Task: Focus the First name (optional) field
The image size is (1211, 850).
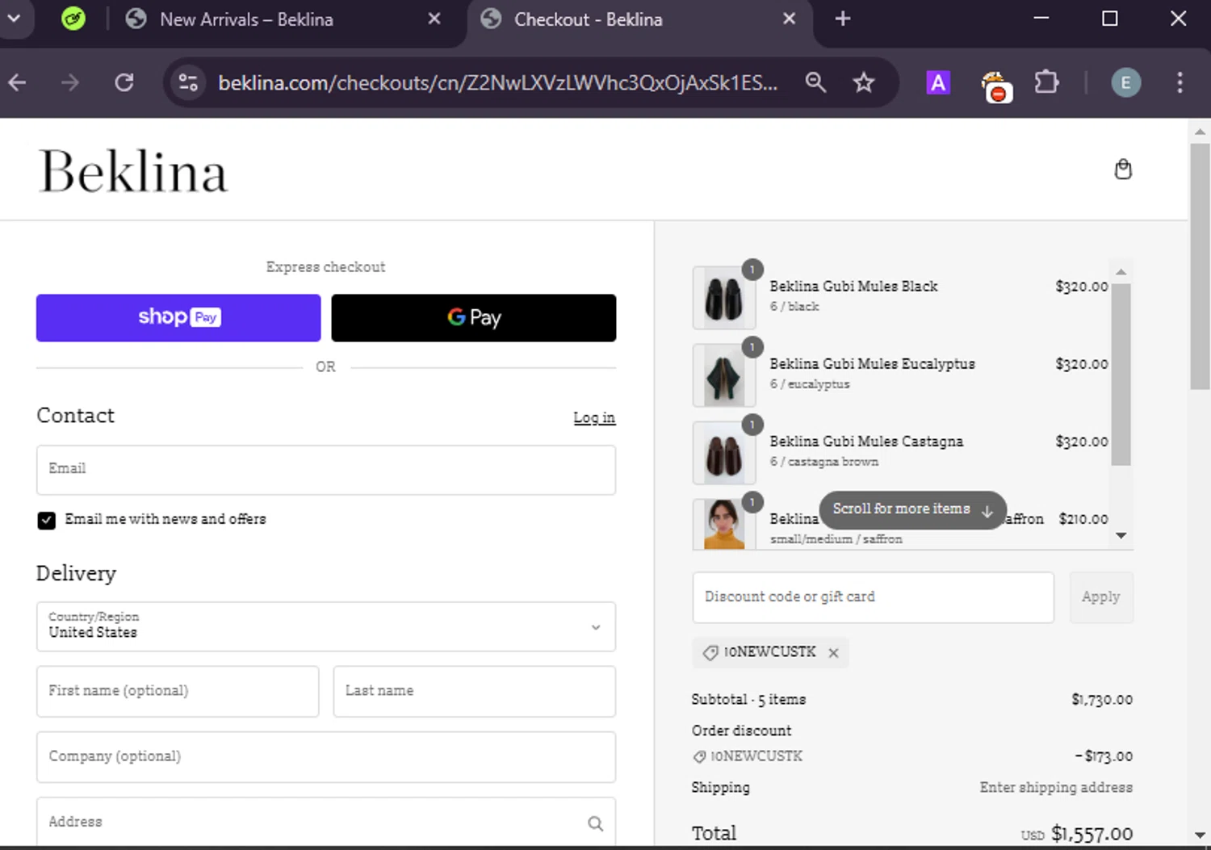Action: [x=178, y=691]
